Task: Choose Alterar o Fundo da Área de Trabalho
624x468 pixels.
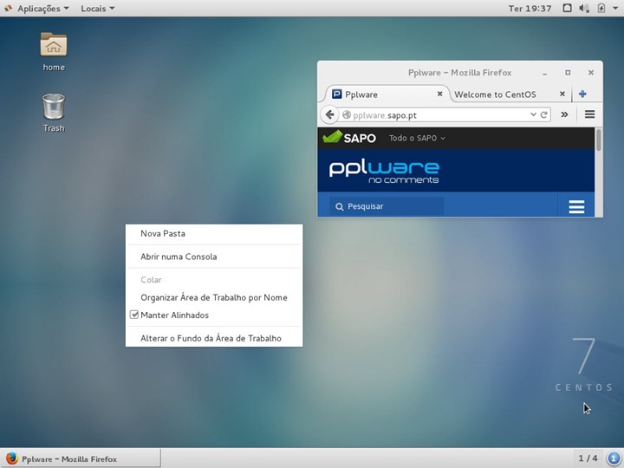Action: tap(214, 338)
